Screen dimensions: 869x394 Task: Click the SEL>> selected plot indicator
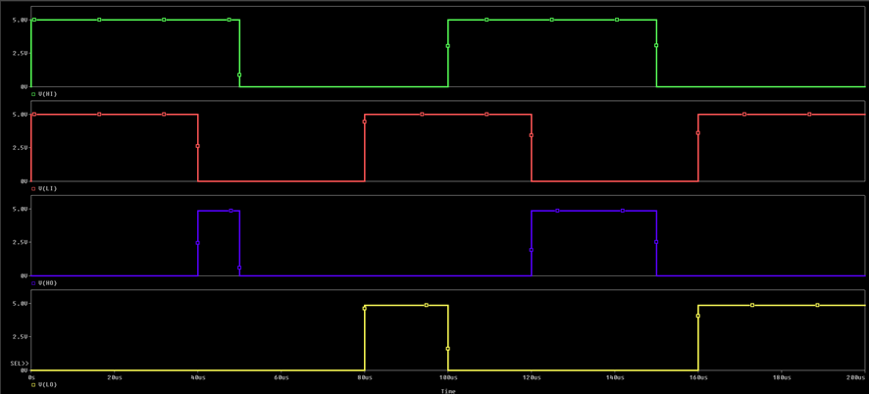point(18,364)
